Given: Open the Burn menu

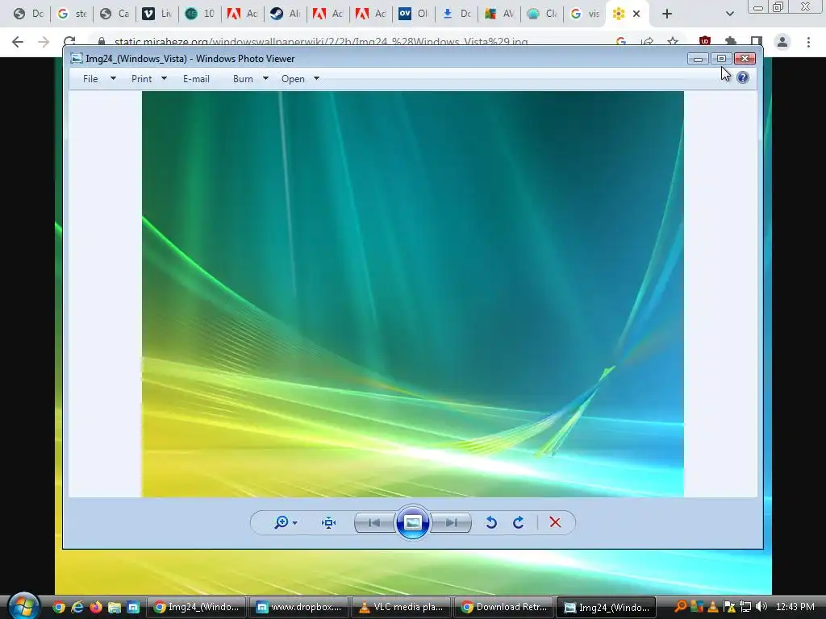Looking at the screenshot, I should coord(243,79).
